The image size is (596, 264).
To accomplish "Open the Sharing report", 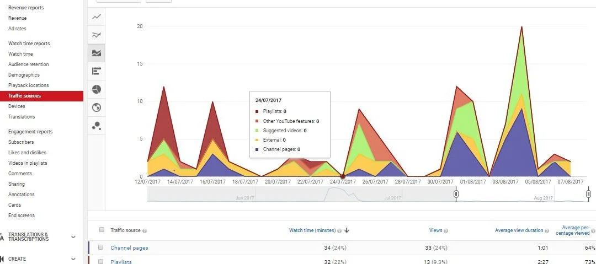I will pos(17,184).
